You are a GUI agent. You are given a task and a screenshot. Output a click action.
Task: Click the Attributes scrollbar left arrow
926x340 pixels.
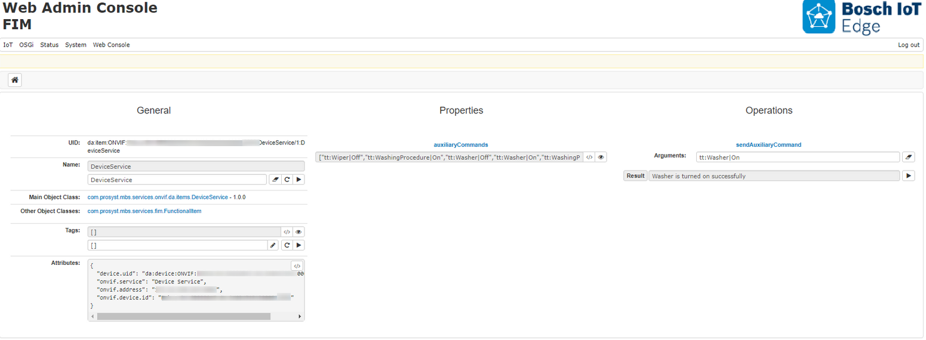92,316
